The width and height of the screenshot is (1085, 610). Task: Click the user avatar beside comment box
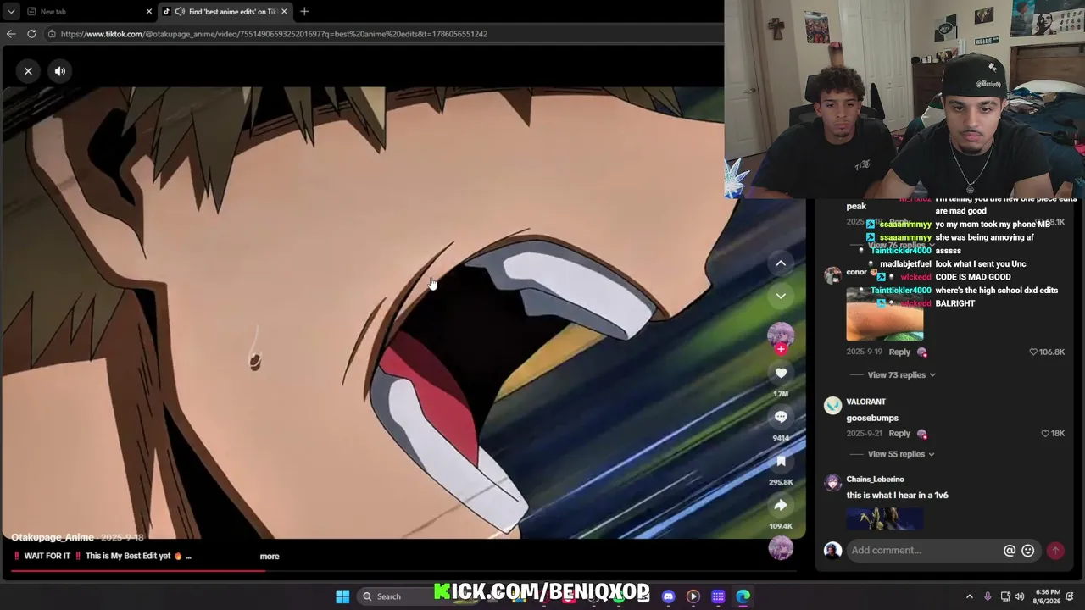point(832,551)
